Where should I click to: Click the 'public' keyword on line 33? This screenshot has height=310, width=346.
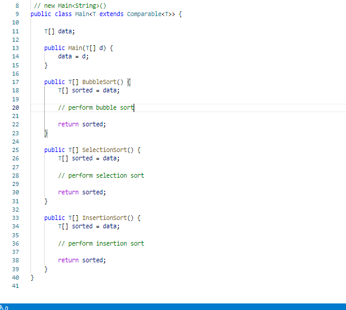coord(54,218)
